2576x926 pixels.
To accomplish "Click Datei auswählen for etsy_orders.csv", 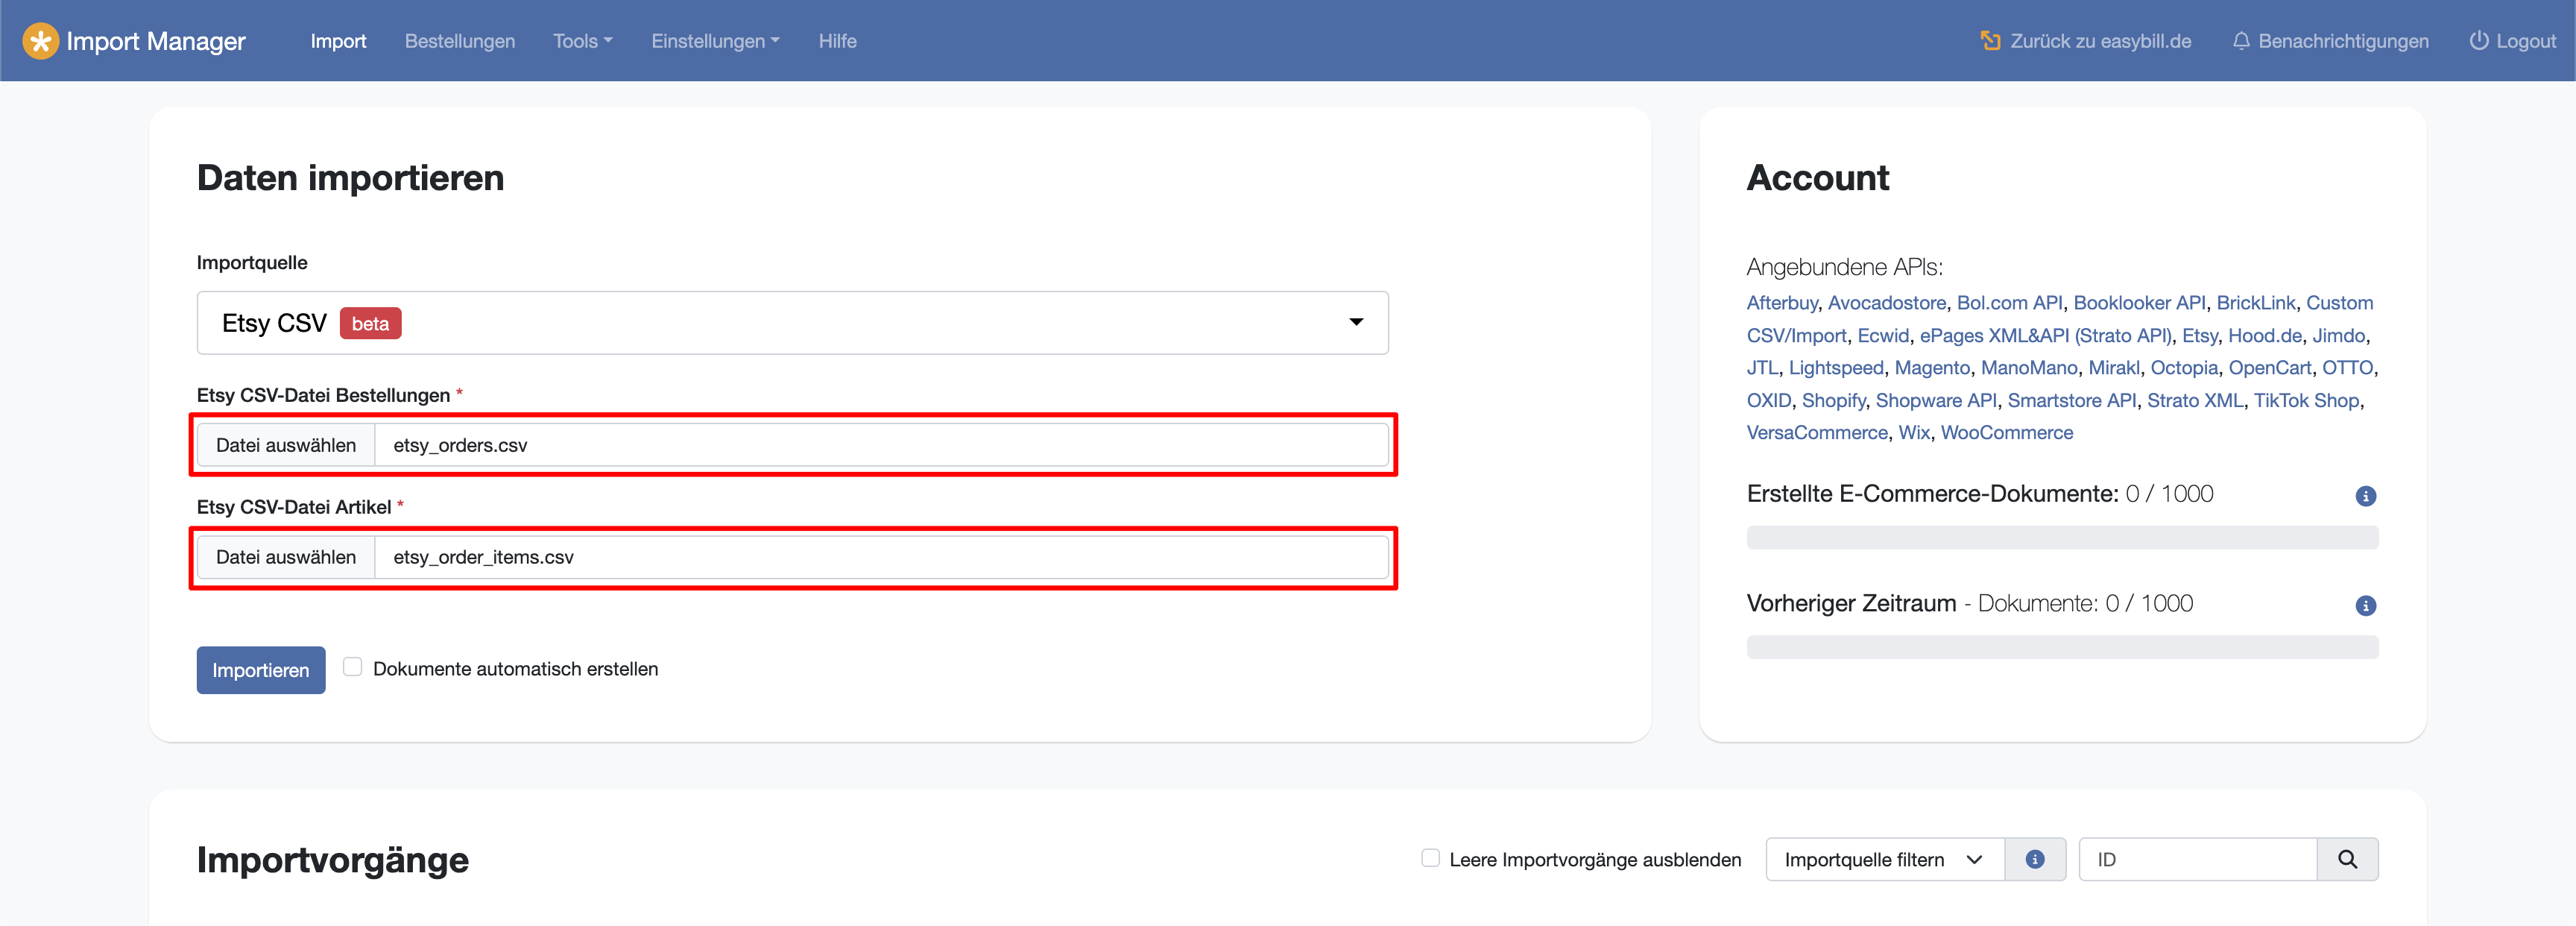I will pos(286,445).
